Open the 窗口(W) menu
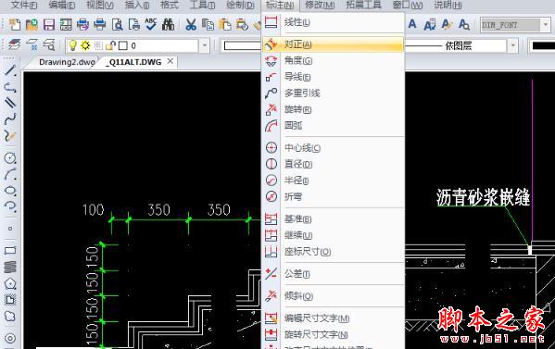Image resolution: width=555 pixels, height=349 pixels. pos(408,6)
